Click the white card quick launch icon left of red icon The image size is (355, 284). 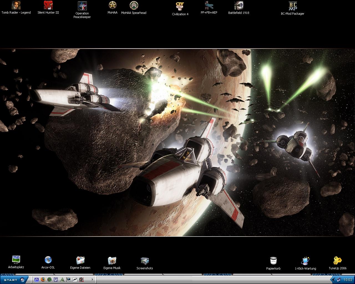[x=75, y=280]
